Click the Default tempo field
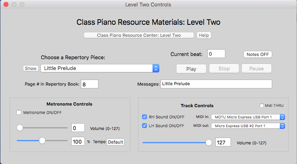The height and width of the screenshot is (164, 297). 115,142
